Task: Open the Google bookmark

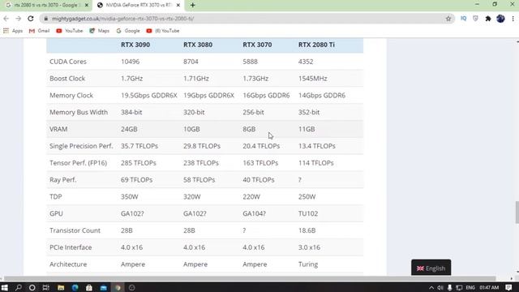Action: 128,31
